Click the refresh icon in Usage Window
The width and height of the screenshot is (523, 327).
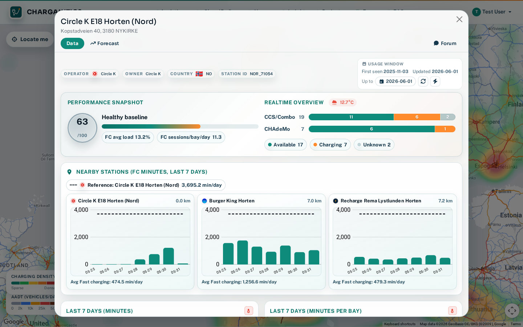coord(423,81)
